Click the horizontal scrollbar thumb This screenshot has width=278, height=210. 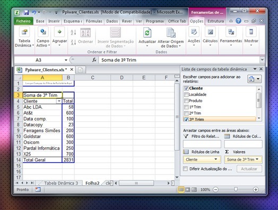[136, 183]
